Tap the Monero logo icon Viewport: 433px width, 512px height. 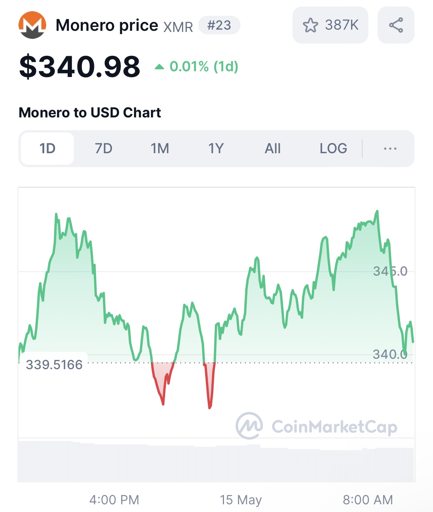click(32, 25)
